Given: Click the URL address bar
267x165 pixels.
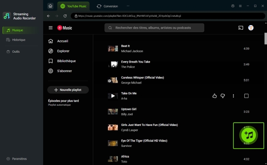Looking at the screenshot, I should (168, 16).
